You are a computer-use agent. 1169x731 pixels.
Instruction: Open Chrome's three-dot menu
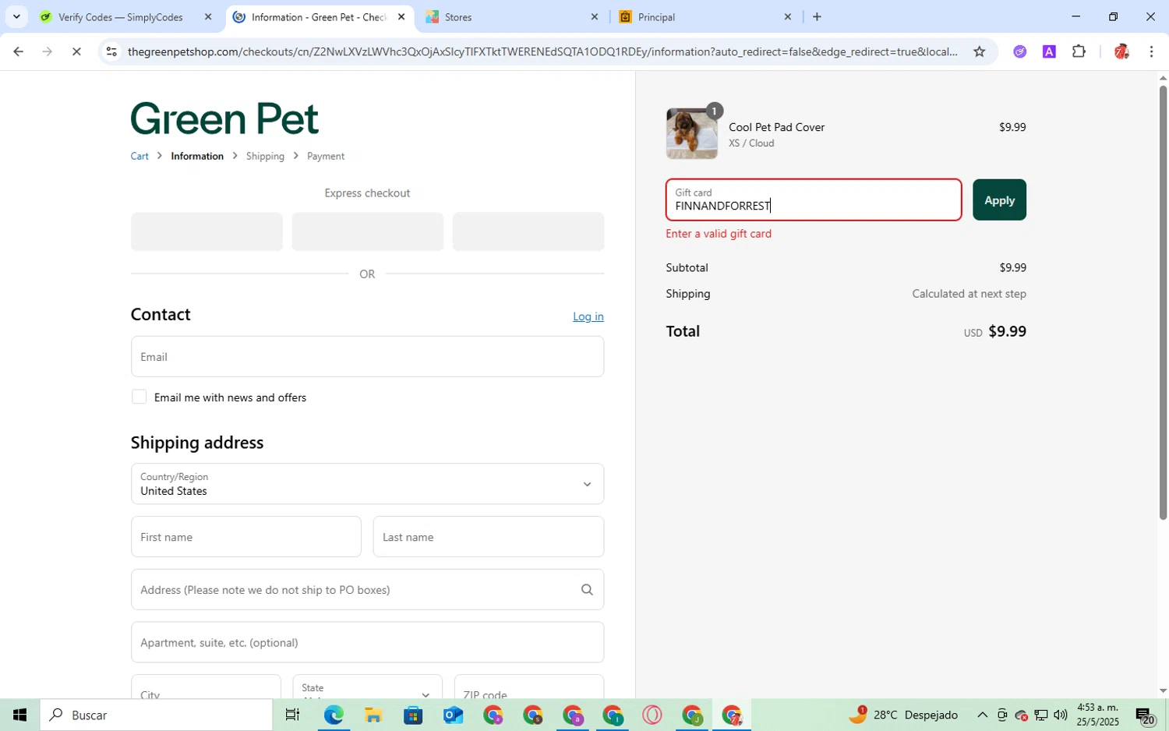(1151, 51)
